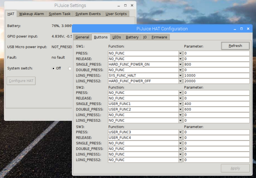256x178 pixels.
Task: Open SW3 SINGLE_PRESS function dropdown
Action: point(180,143)
